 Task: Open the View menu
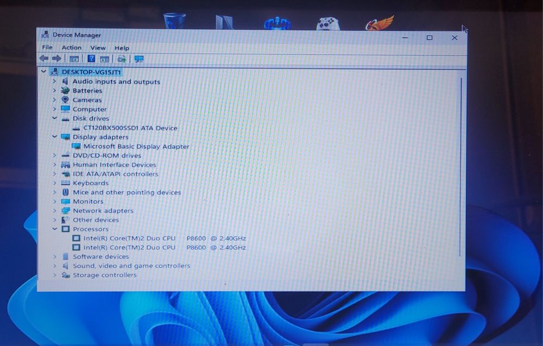98,48
